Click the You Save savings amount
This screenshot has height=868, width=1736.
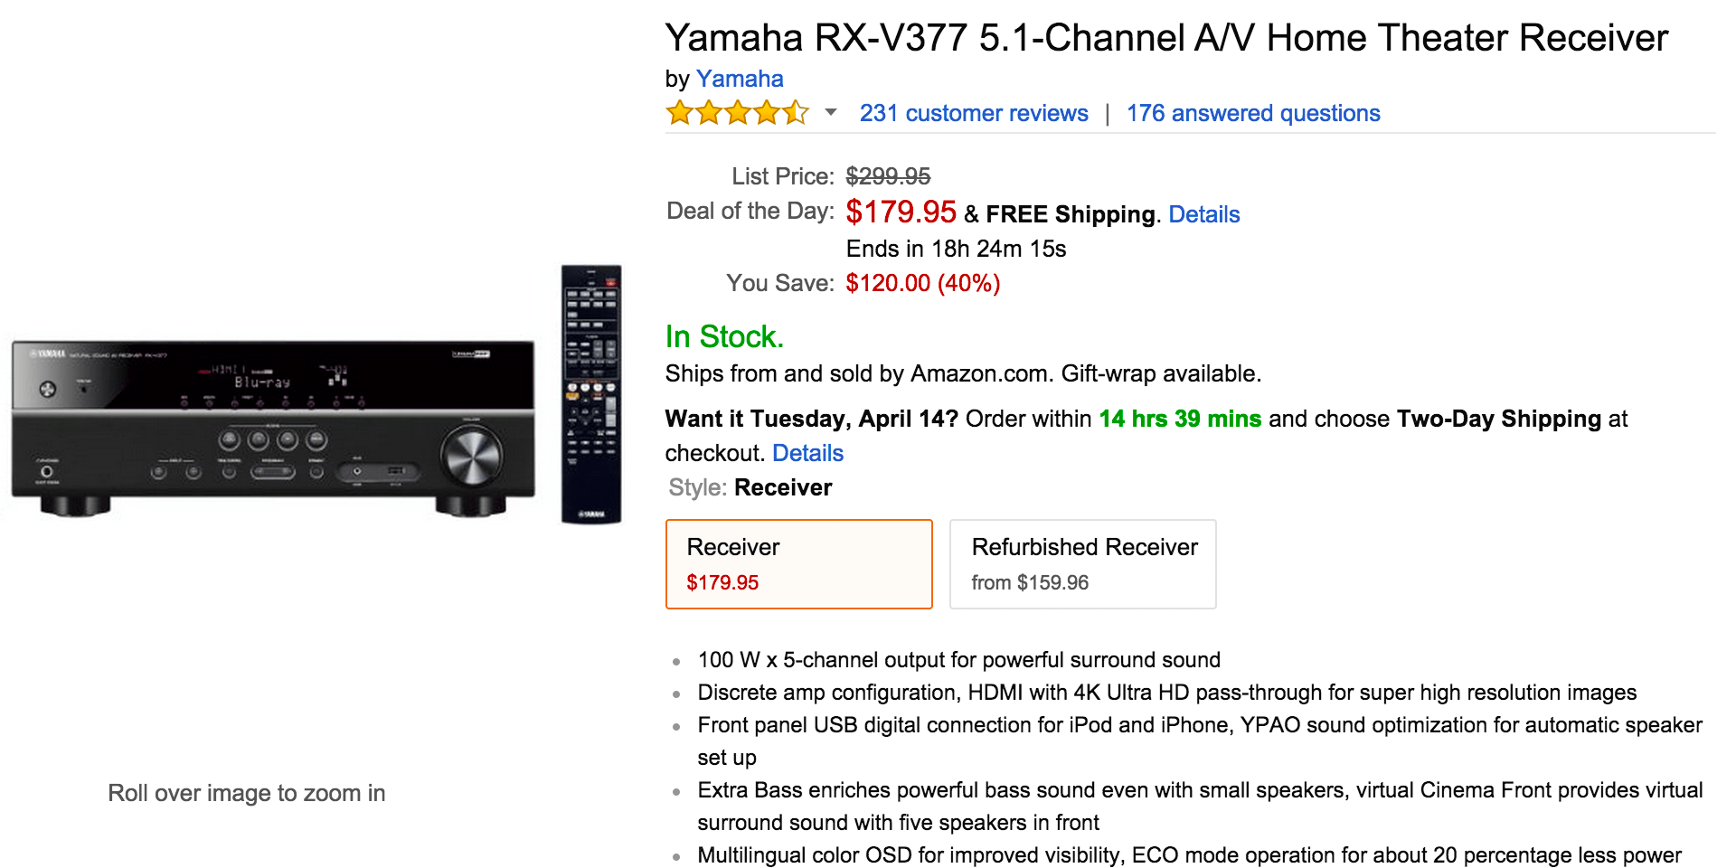(x=921, y=283)
